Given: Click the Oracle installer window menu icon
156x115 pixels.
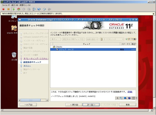Looking at the screenshot, I should (20, 20).
